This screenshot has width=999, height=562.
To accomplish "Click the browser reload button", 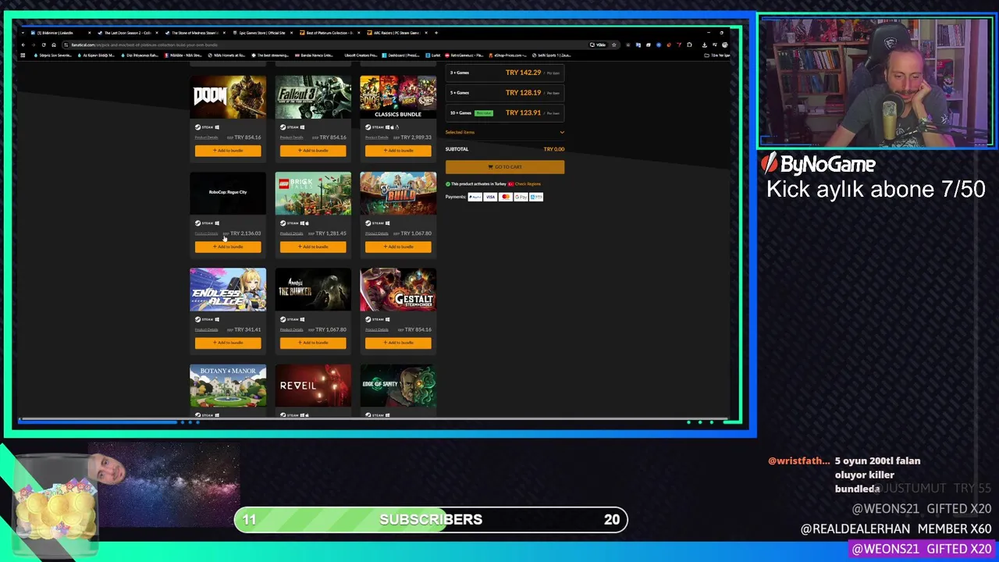I will (44, 44).
